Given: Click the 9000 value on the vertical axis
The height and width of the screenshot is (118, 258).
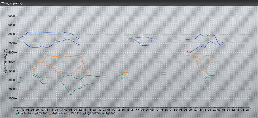Looking at the screenshot, I should [x=12, y=25].
